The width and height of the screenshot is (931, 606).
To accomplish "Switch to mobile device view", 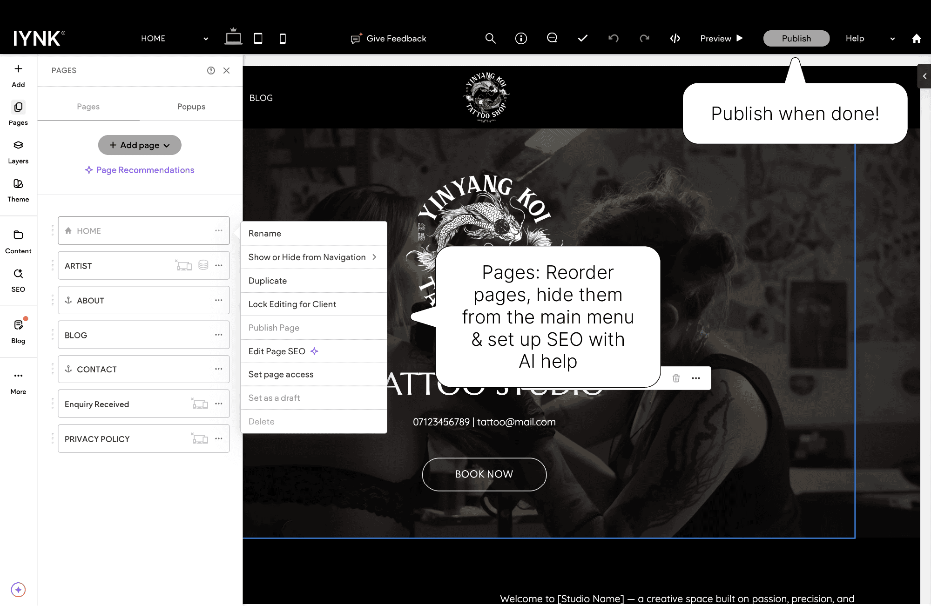I will click(x=283, y=39).
